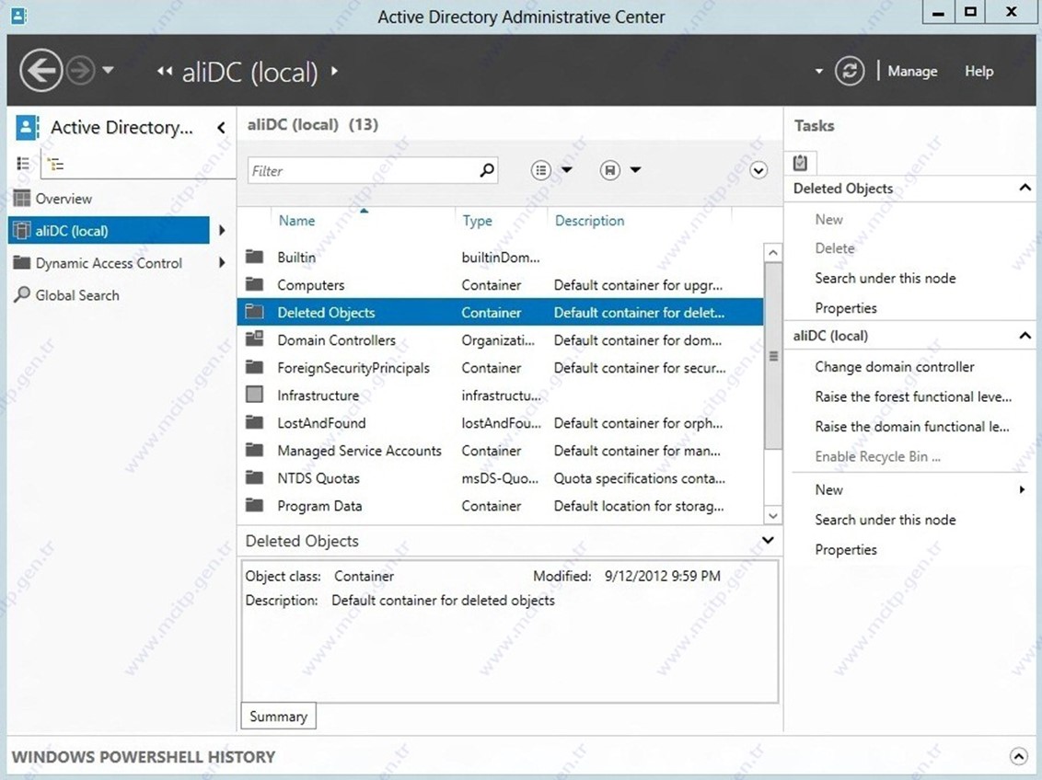This screenshot has width=1042, height=780.
Task: Open the New submenu arrow under aliDC tasks
Action: click(x=1022, y=489)
